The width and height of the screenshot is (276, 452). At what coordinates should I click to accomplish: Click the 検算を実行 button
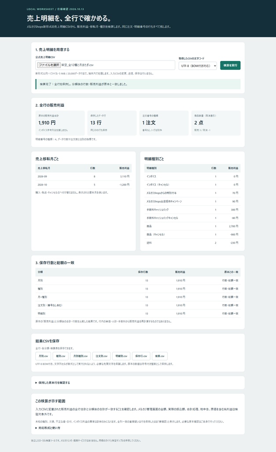[230, 65]
